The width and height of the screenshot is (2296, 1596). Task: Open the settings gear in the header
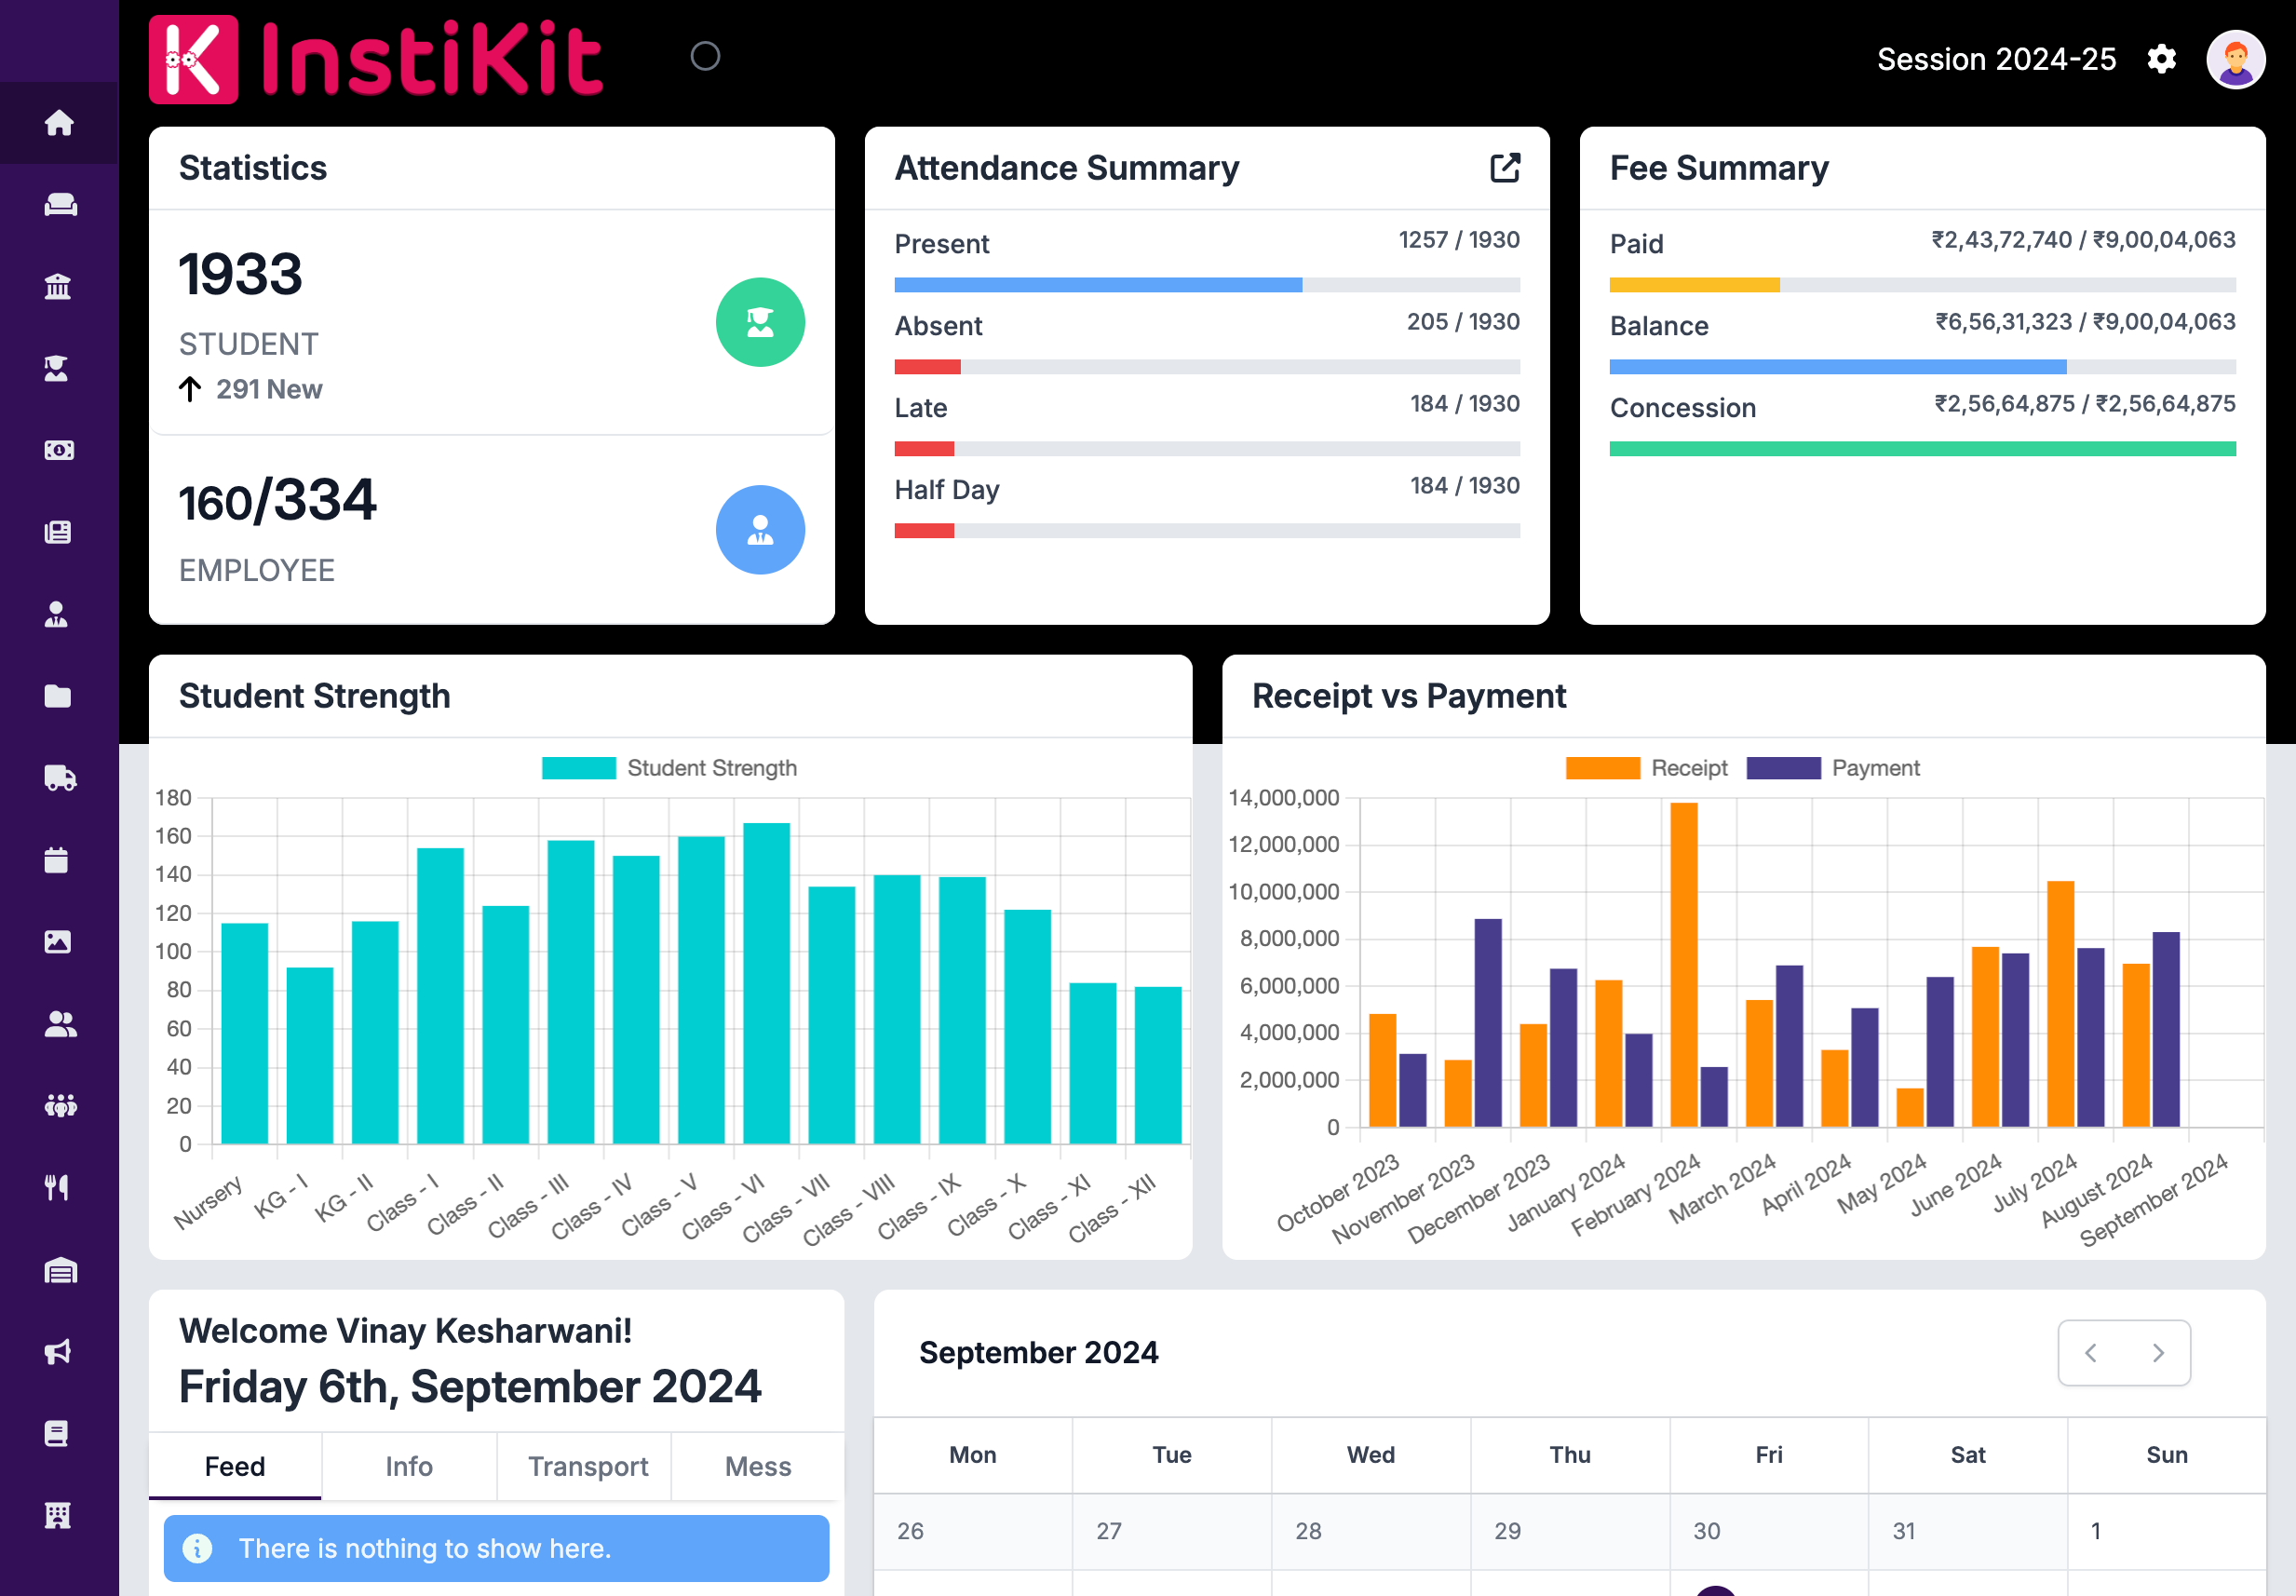click(2161, 59)
